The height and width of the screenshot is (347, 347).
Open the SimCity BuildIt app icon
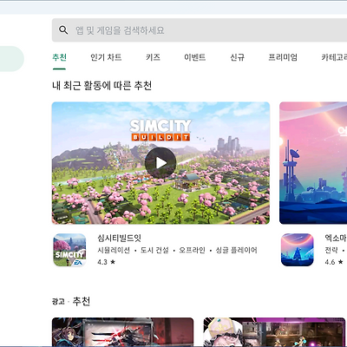pos(69,250)
